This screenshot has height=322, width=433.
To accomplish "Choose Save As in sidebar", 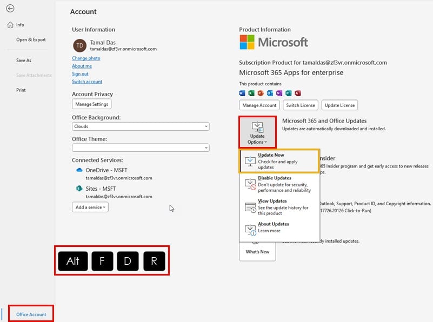I will (x=23, y=61).
